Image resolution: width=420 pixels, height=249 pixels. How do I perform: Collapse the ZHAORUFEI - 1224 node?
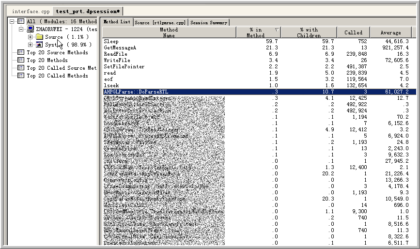(21, 29)
